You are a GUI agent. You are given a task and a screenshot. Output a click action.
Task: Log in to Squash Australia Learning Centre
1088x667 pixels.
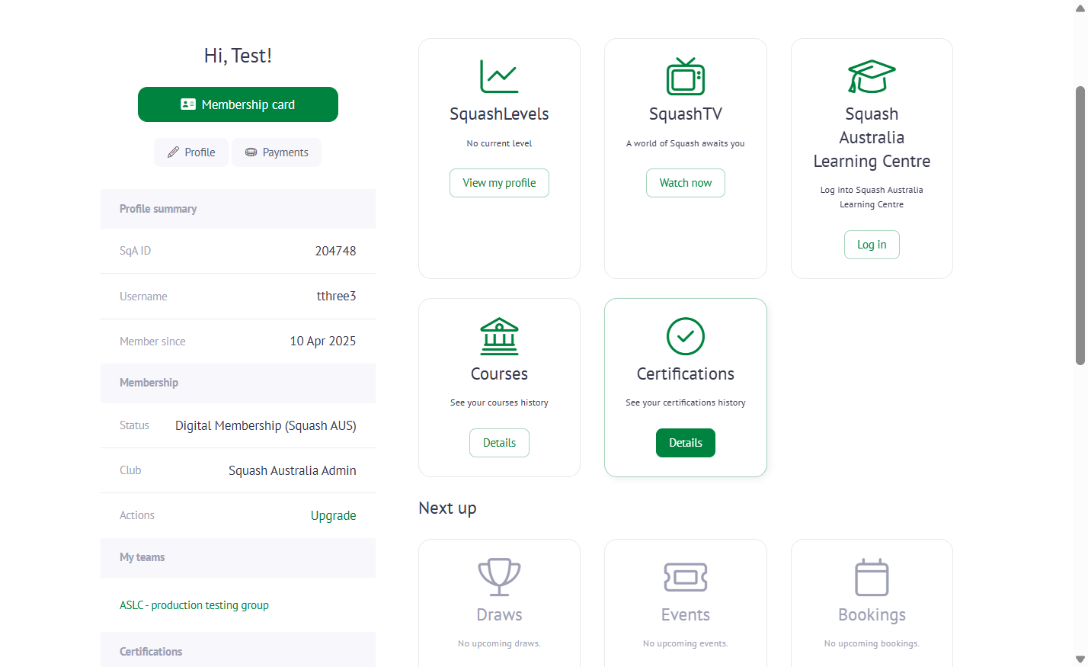(872, 245)
